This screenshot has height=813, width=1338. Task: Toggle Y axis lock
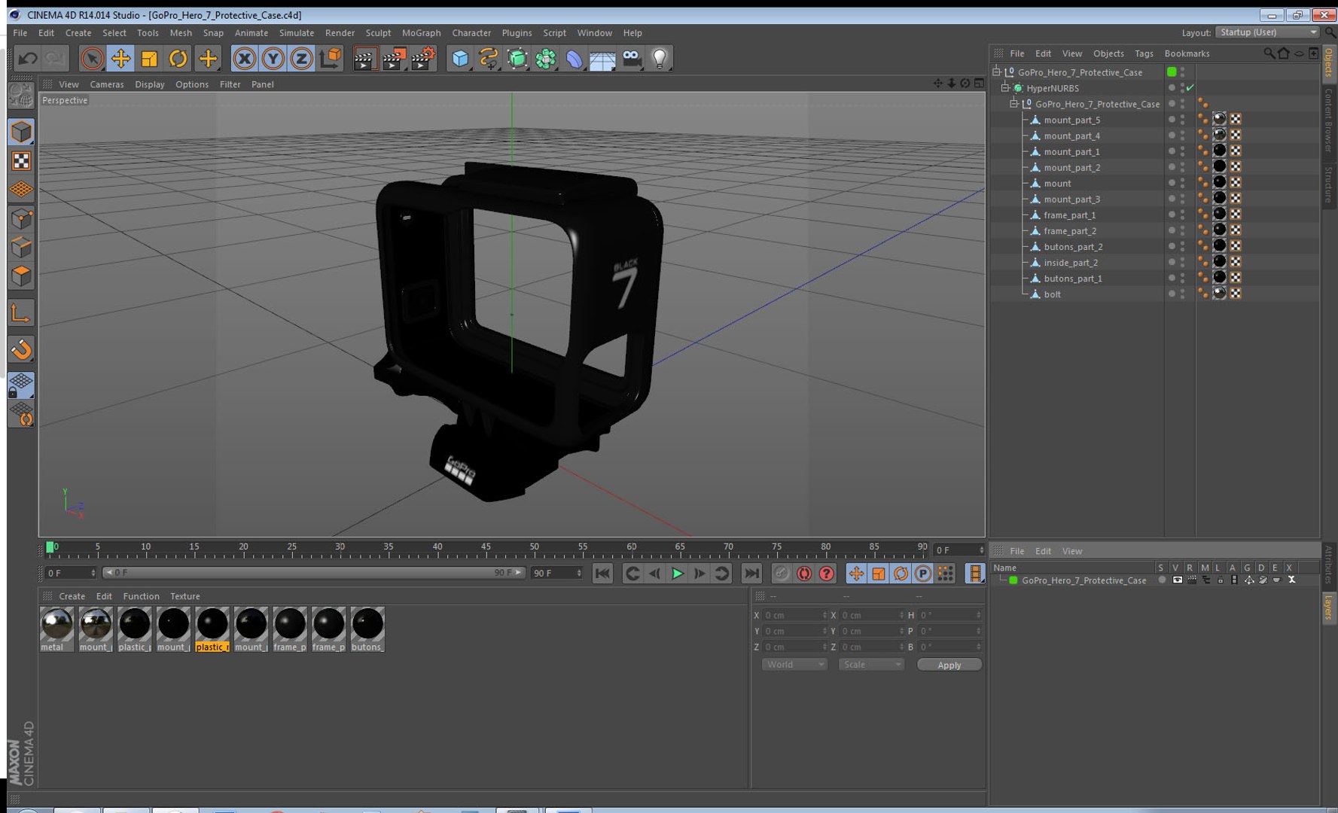click(273, 58)
